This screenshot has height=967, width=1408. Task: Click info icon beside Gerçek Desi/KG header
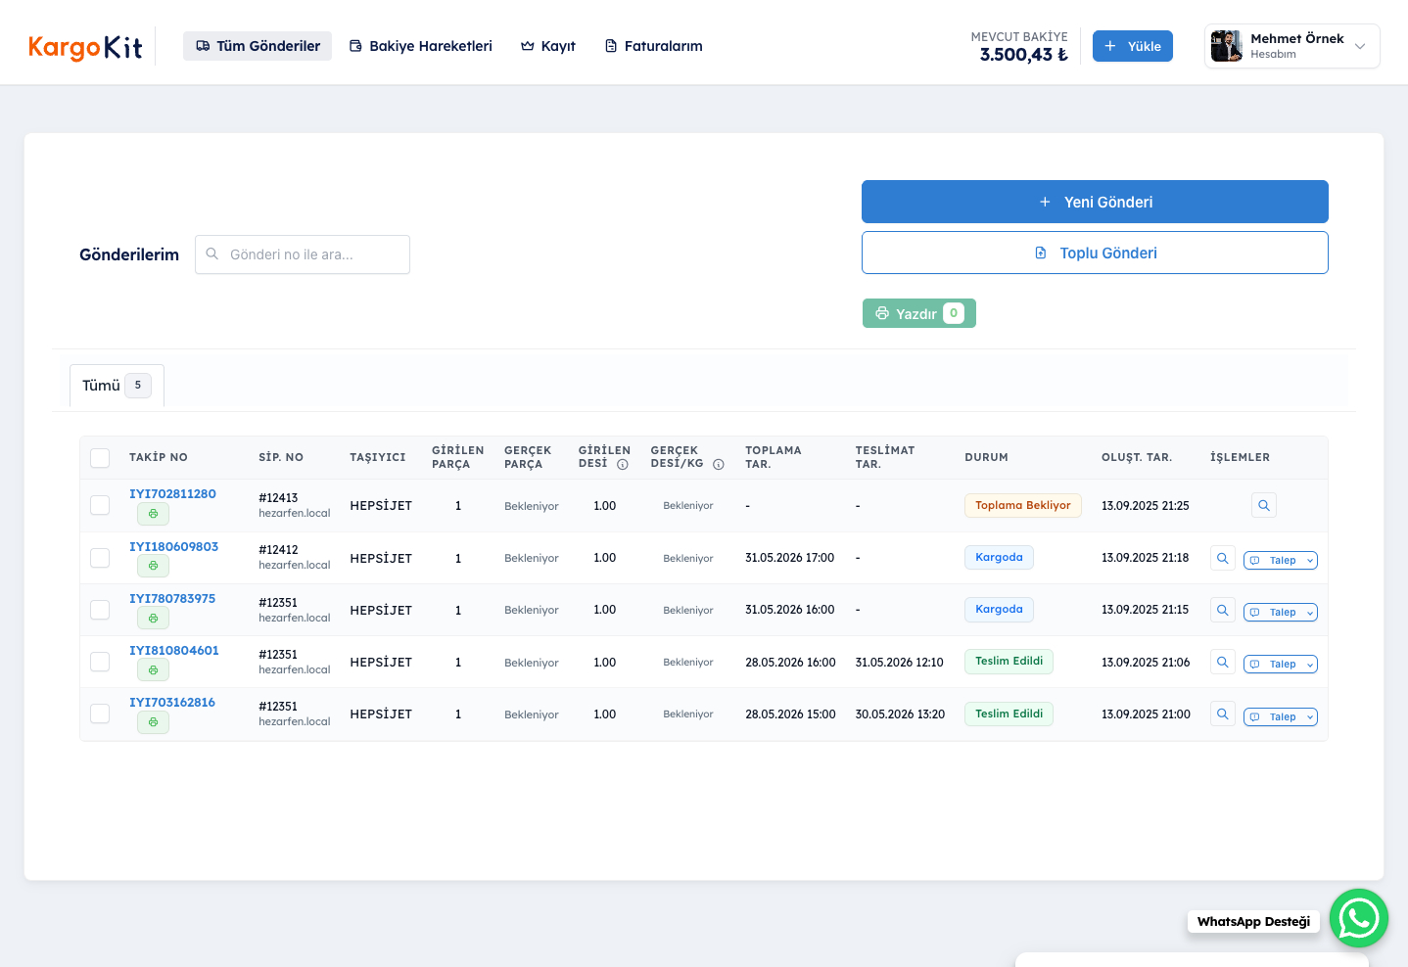[x=718, y=465]
